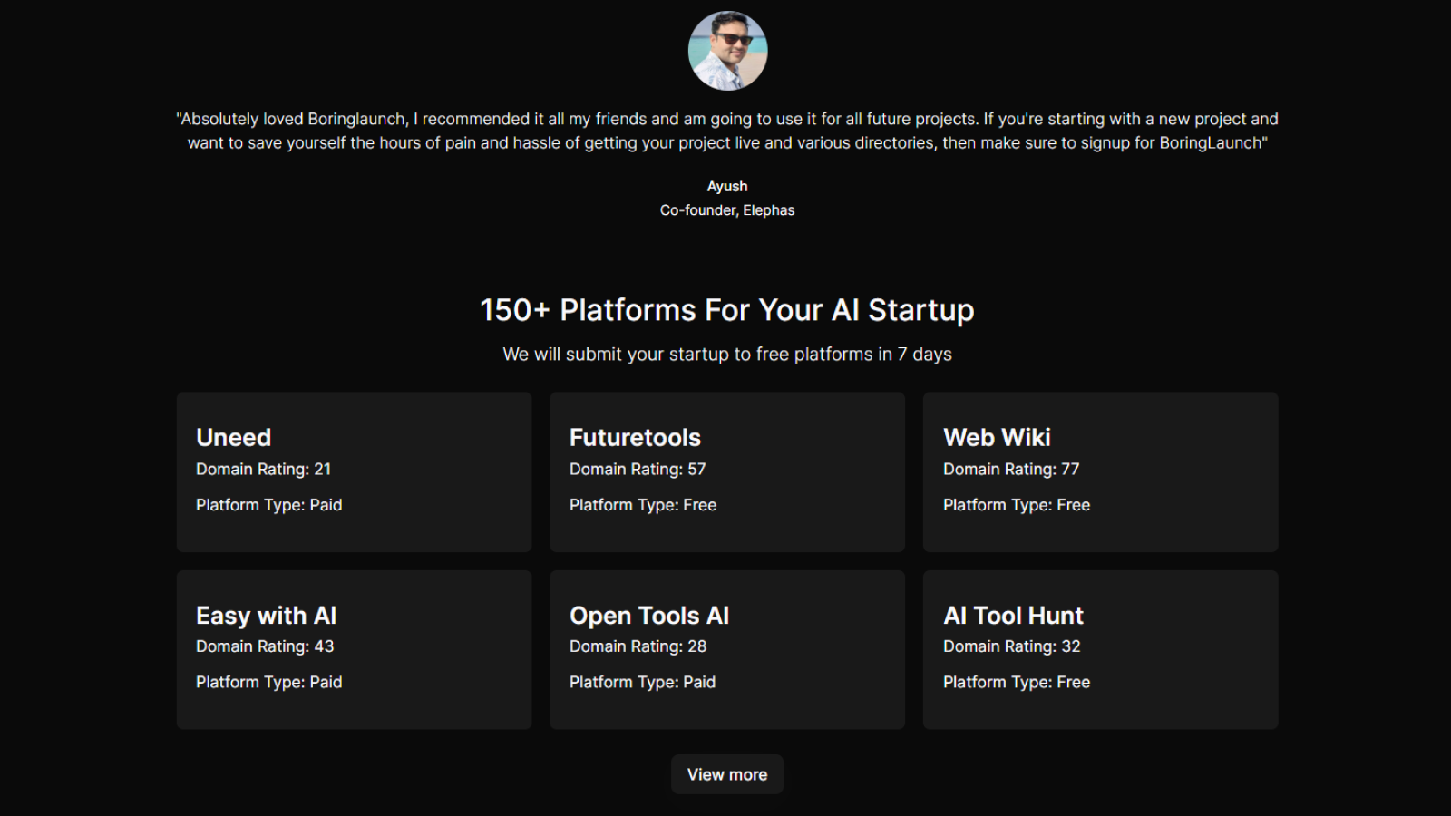The image size is (1451, 816).
Task: Open the Futuretools platform card
Action: tap(727, 471)
